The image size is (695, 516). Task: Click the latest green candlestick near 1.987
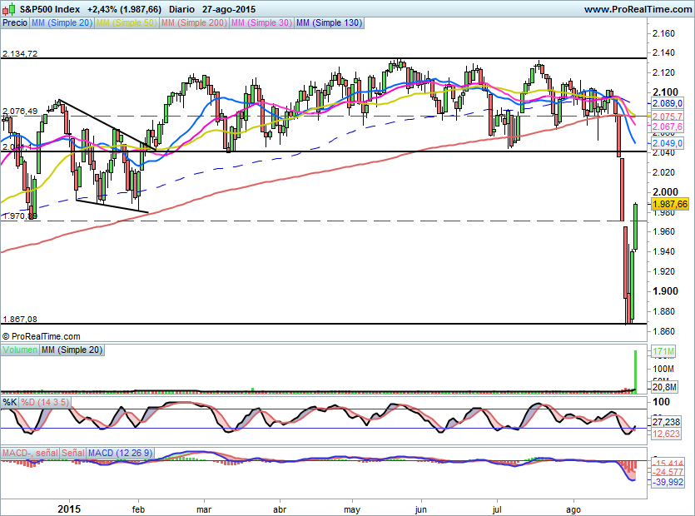pyautogui.click(x=636, y=226)
